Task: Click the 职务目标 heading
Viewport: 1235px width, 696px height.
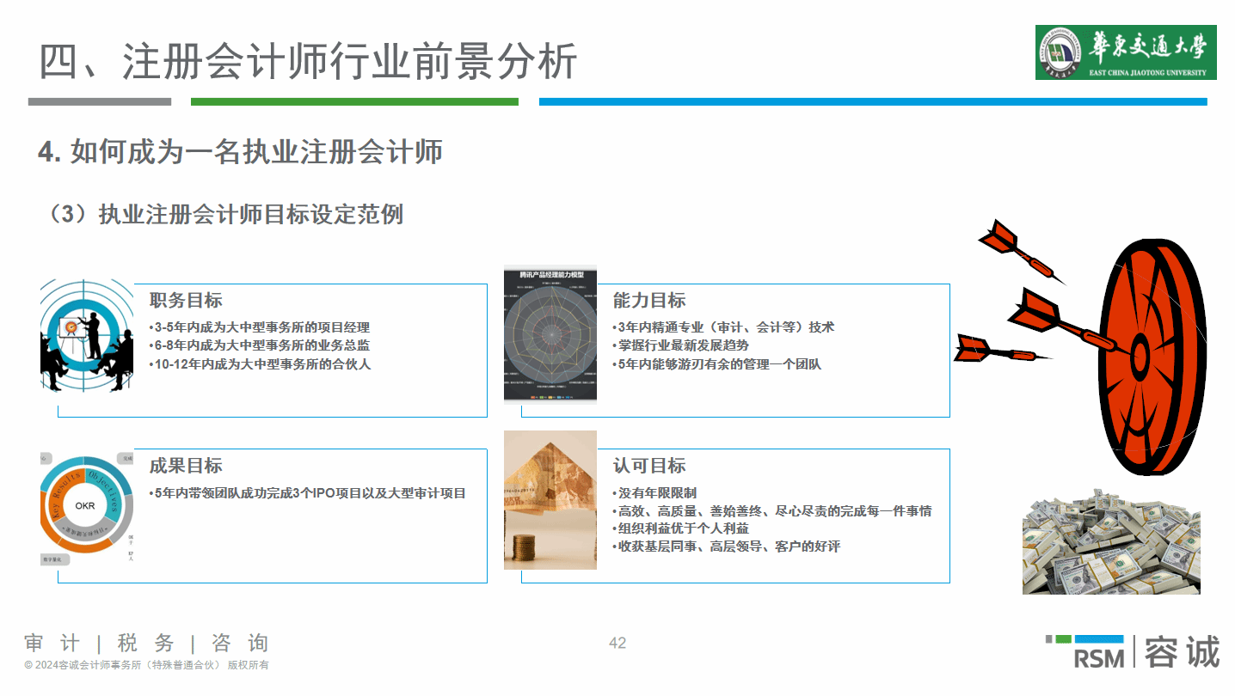Action: pos(186,300)
